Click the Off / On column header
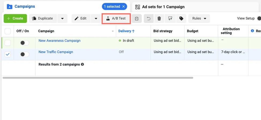The image size is (261, 120). click(x=23, y=31)
